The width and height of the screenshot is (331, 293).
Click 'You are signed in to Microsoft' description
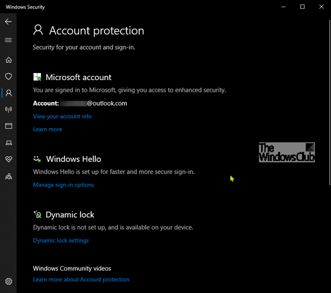pyautogui.click(x=130, y=90)
